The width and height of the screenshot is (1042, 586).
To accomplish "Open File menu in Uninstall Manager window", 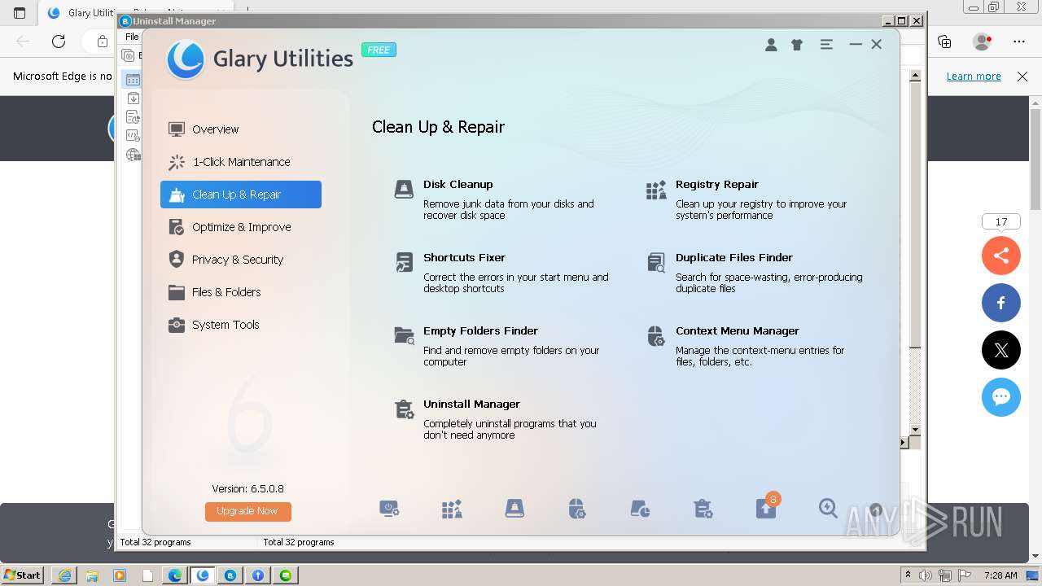I will (132, 37).
